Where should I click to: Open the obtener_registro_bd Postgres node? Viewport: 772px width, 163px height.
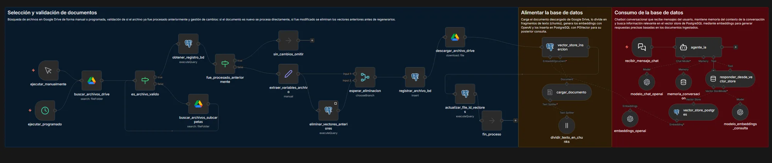[188, 44]
